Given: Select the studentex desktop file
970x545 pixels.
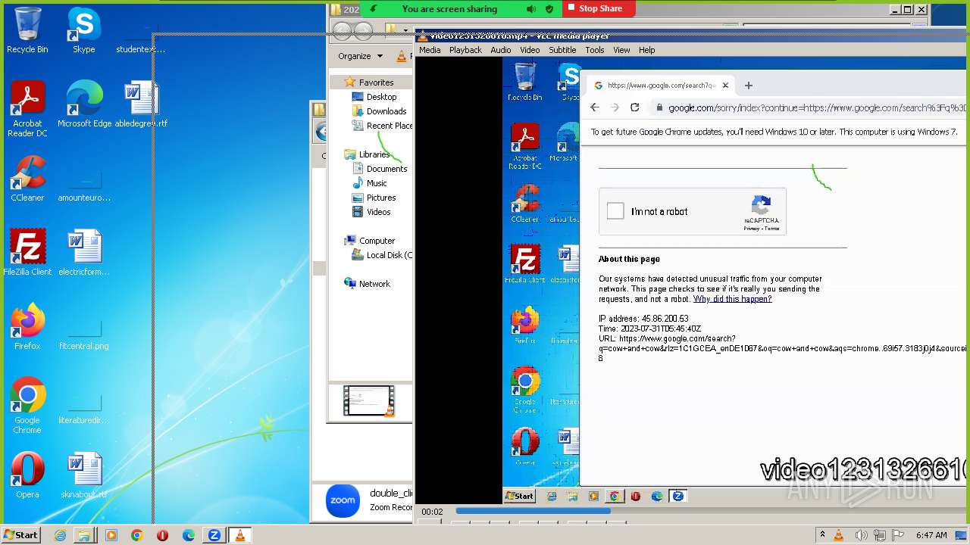Looking at the screenshot, I should click(141, 38).
